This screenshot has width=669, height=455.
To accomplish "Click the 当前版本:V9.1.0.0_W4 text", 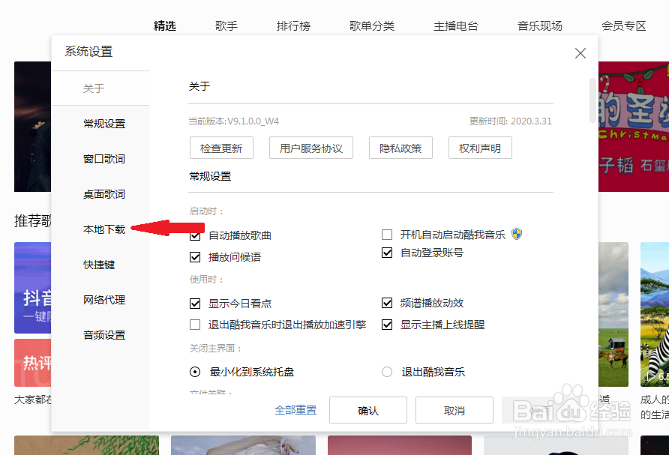I will pos(234,121).
